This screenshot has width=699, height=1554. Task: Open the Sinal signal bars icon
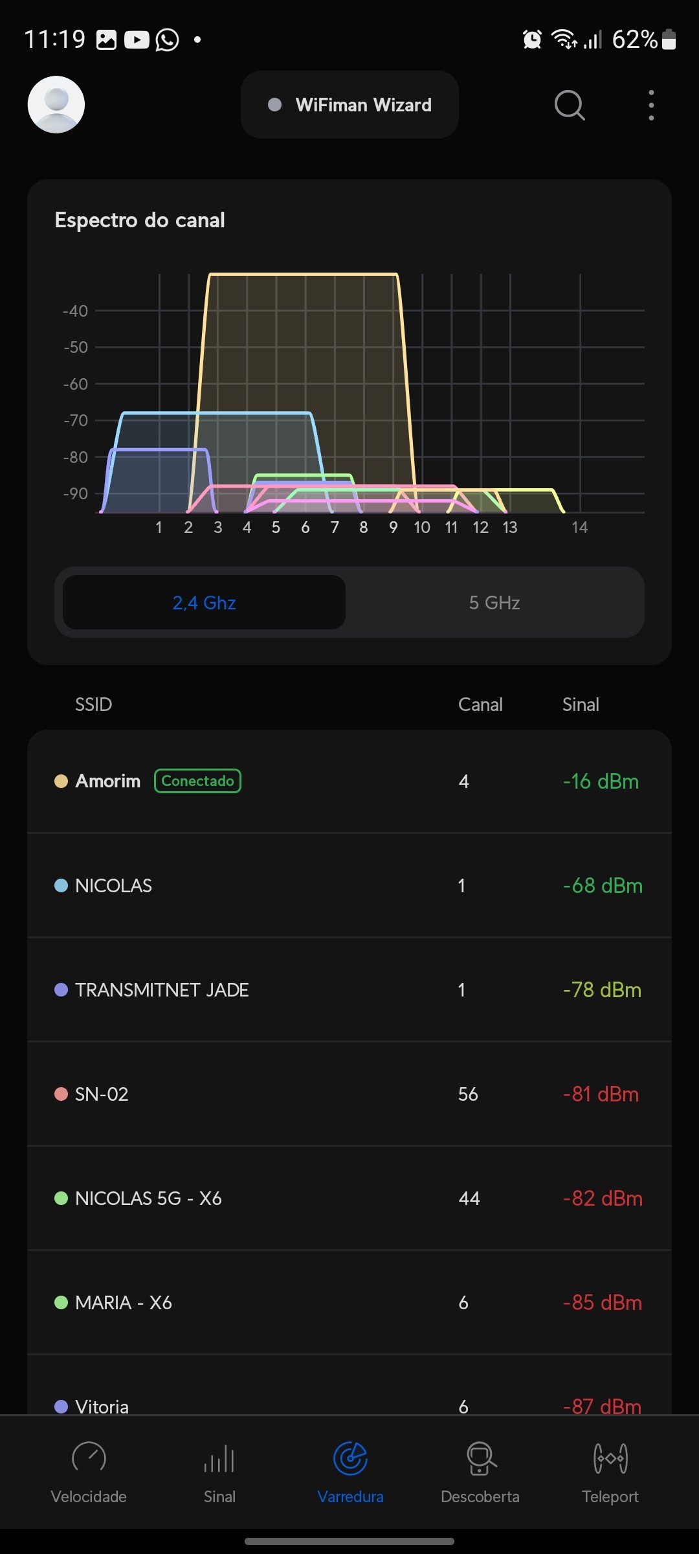(219, 1458)
